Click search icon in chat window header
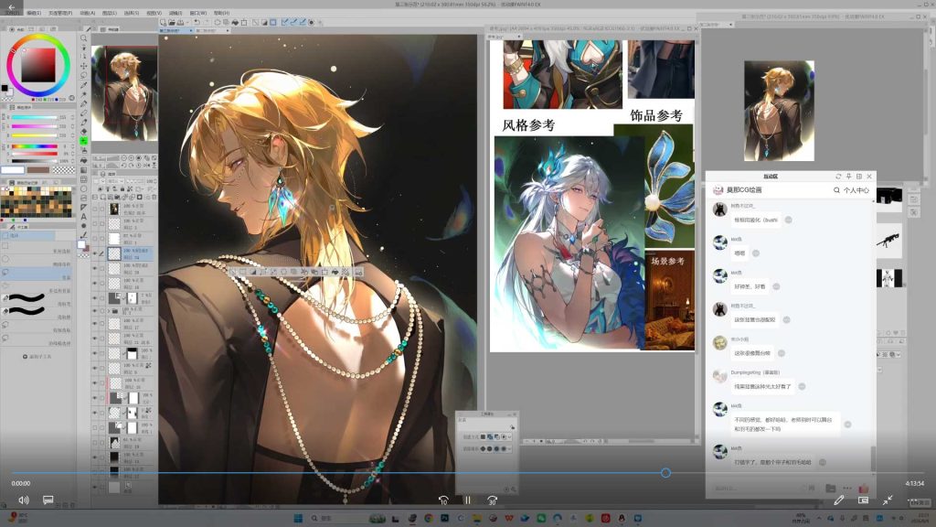Image resolution: width=936 pixels, height=527 pixels. [836, 190]
